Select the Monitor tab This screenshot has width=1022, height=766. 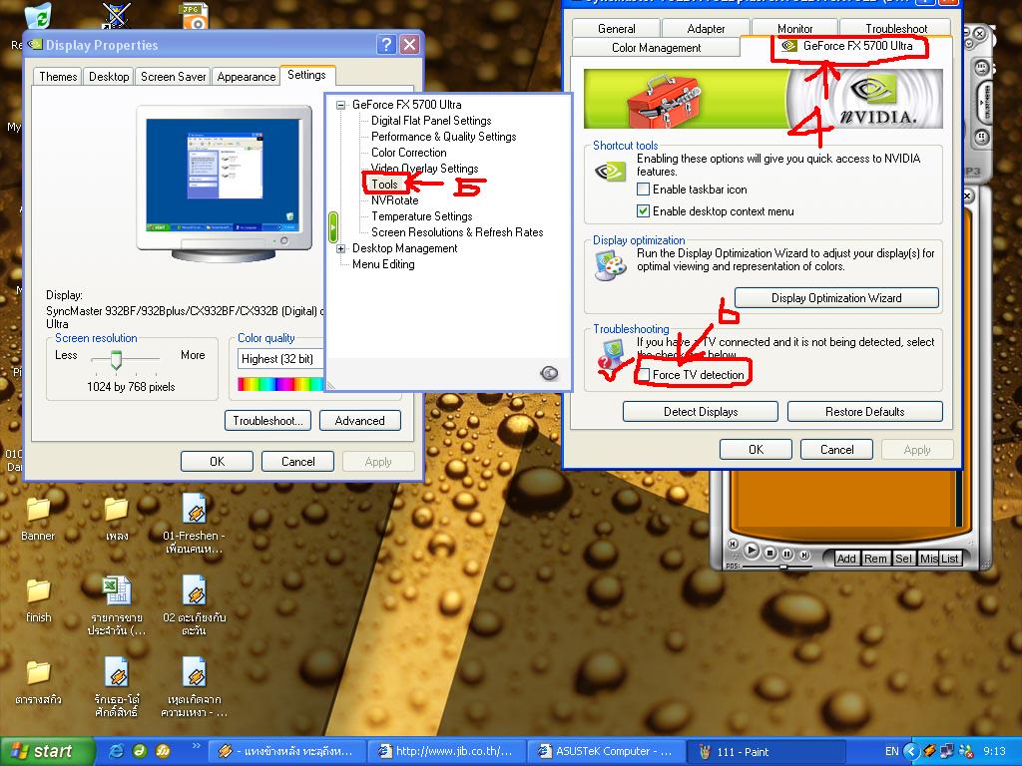click(795, 29)
